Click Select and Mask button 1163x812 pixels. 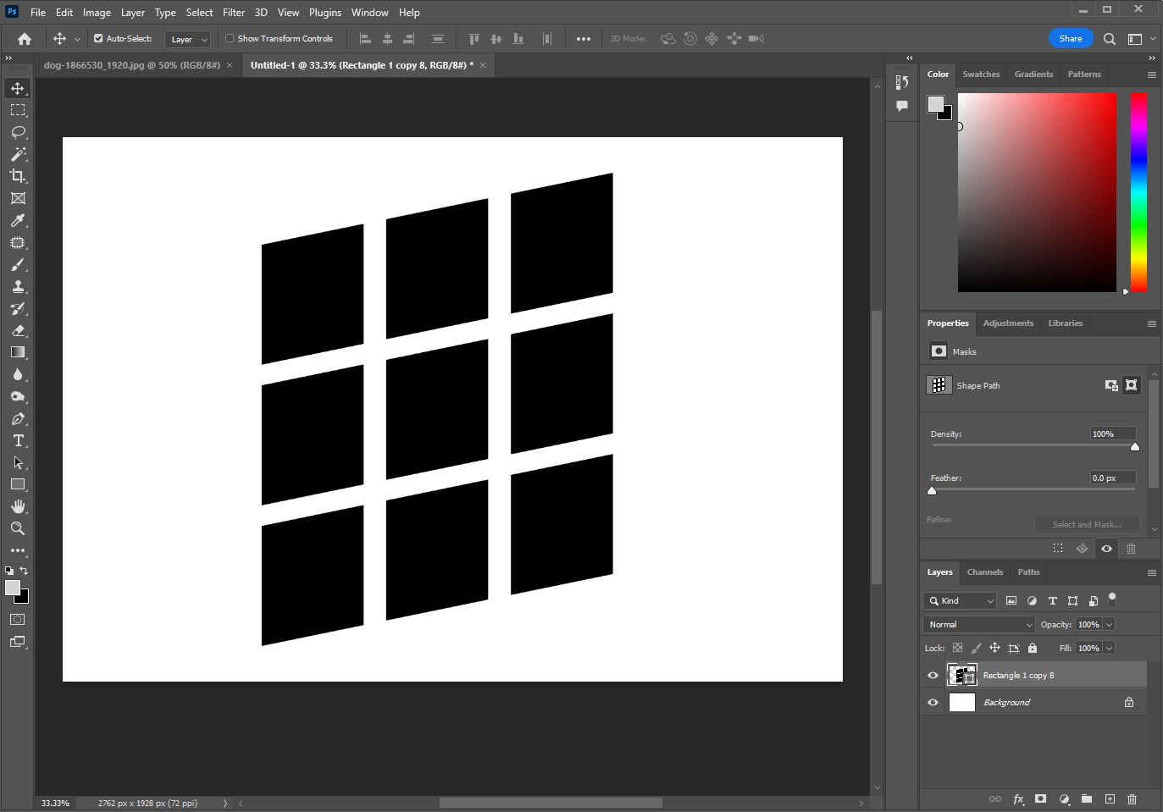click(x=1087, y=525)
